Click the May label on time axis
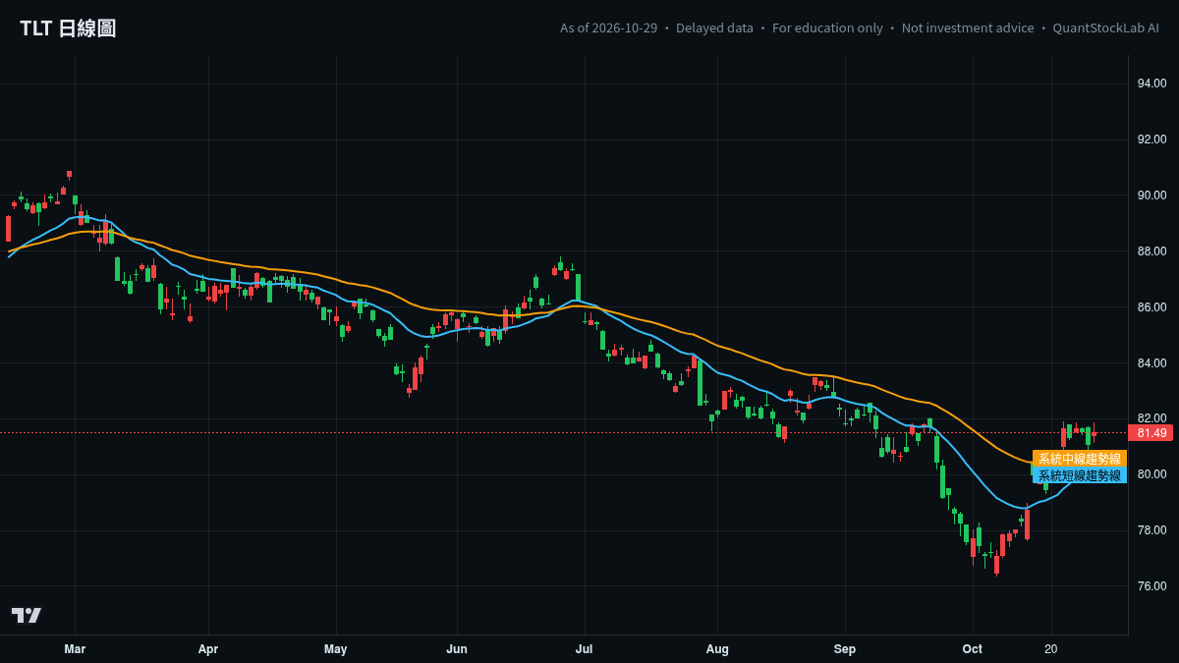This screenshot has width=1179, height=663. (336, 649)
